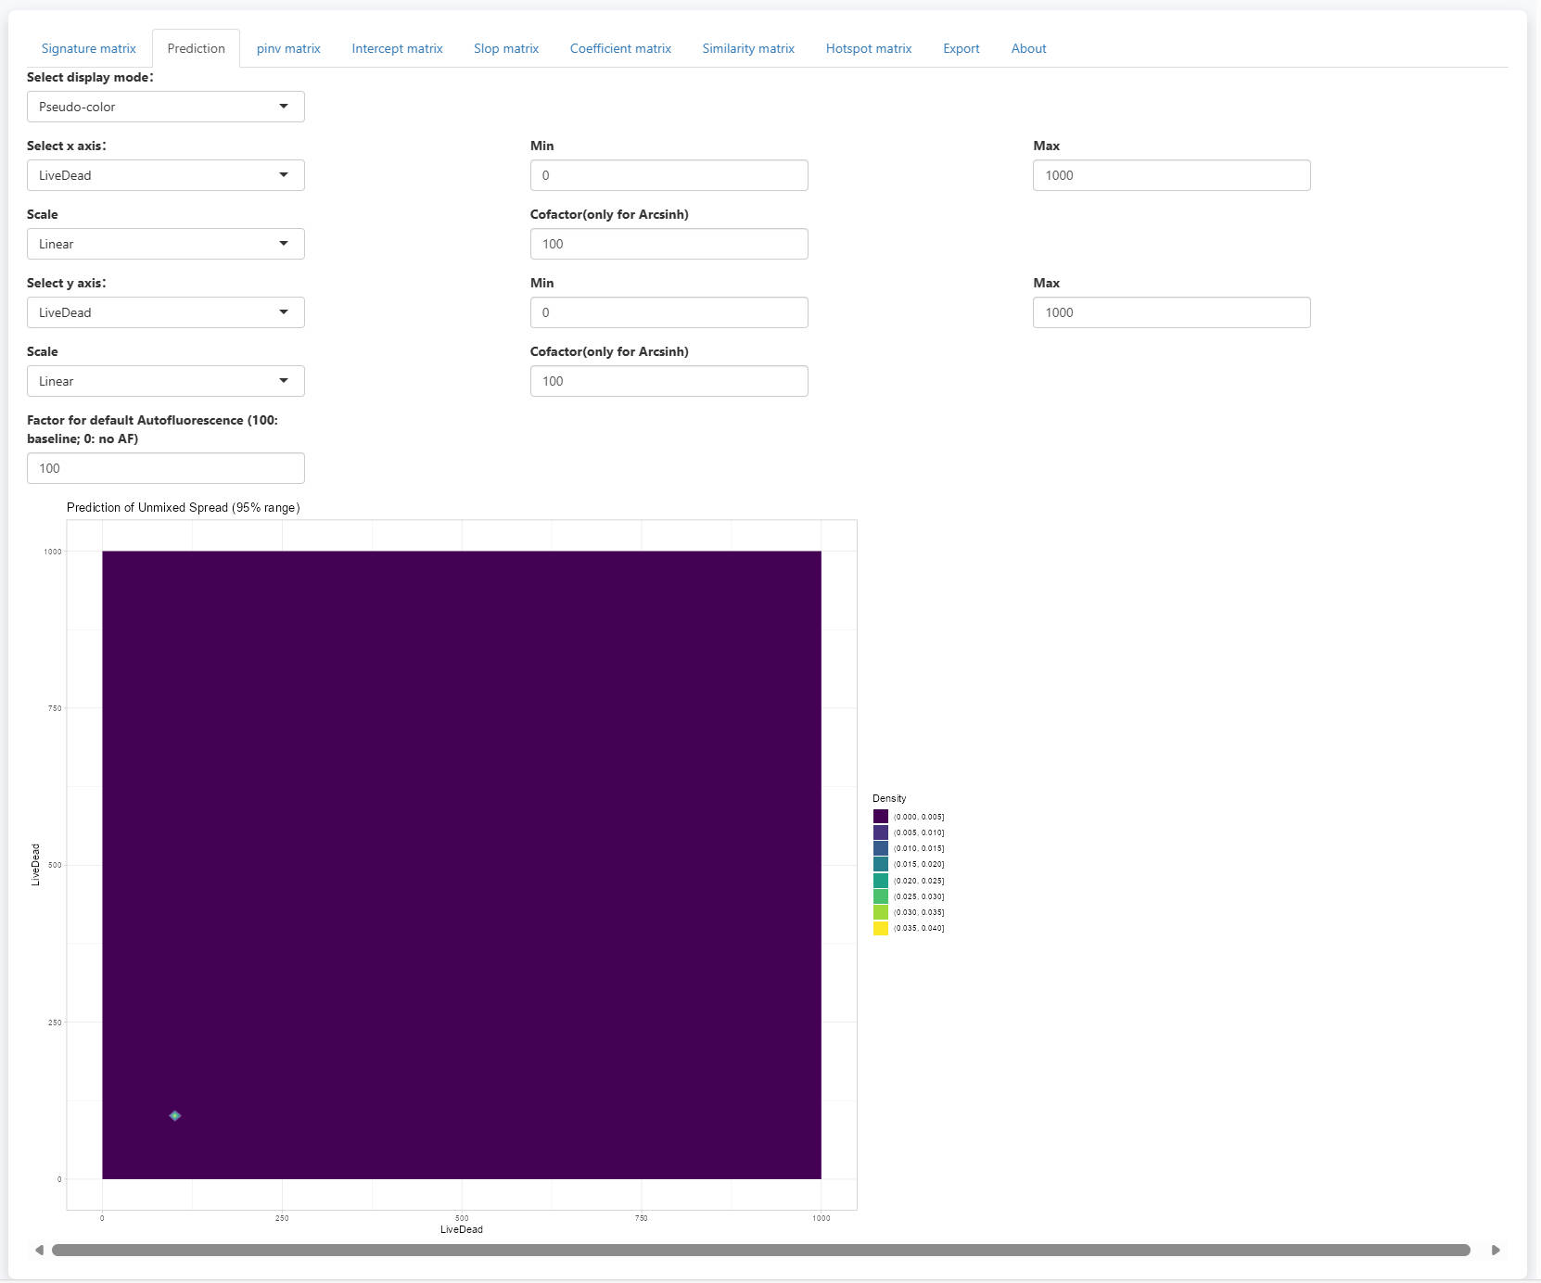Image resolution: width=1541 pixels, height=1283 pixels.
Task: Click the small density spot in the plot
Action: pos(175,1115)
